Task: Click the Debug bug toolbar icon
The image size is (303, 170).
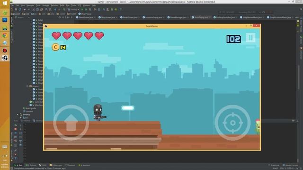Action: 86,9
